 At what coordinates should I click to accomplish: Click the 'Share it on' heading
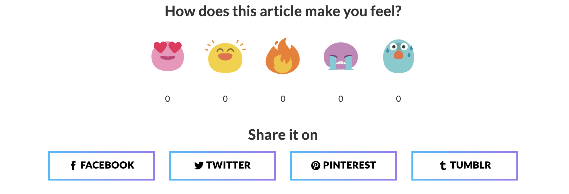tap(283, 135)
